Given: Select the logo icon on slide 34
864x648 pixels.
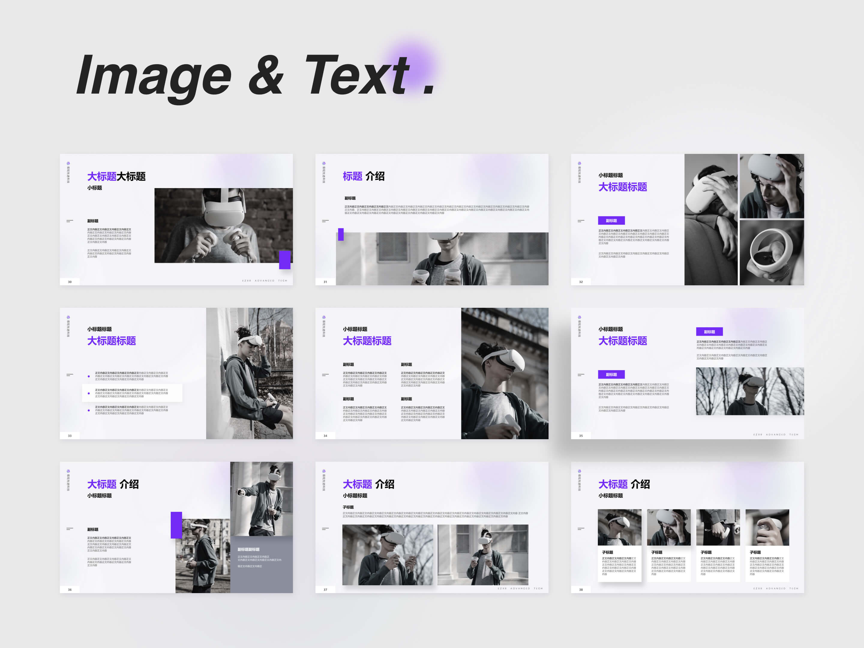Looking at the screenshot, I should coord(324,318).
